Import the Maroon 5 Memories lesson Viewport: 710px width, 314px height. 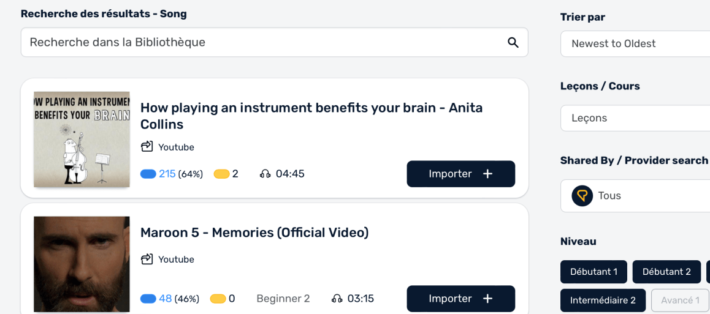point(460,299)
